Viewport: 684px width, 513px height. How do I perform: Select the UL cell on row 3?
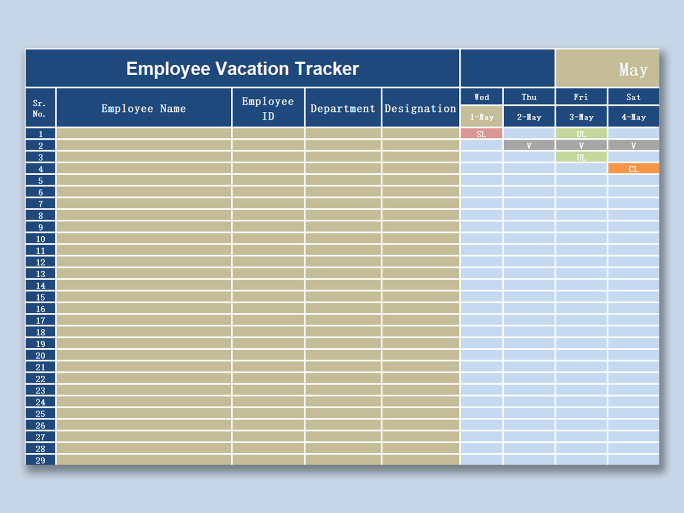tap(581, 157)
